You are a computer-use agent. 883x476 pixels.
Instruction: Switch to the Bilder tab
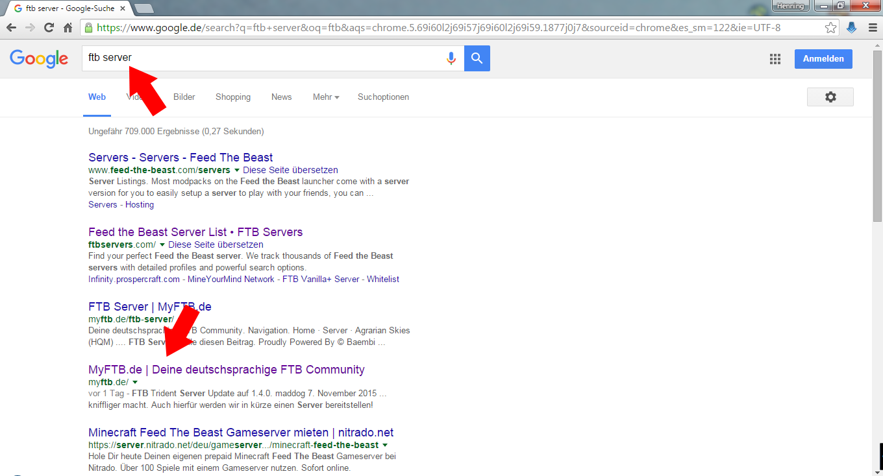[184, 97]
